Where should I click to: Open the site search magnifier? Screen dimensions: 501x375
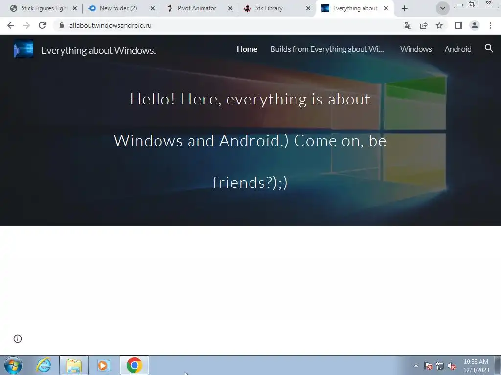(x=489, y=48)
